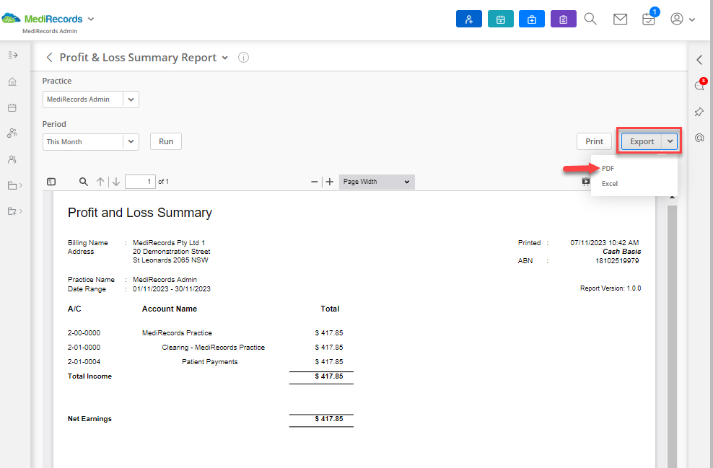The image size is (713, 468).
Task: Click the pin icon in right sidebar
Action: click(x=699, y=112)
